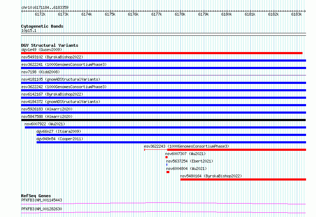Click the 6177k ruler tick label
This screenshot has height=217, width=316.
coord(157,14)
